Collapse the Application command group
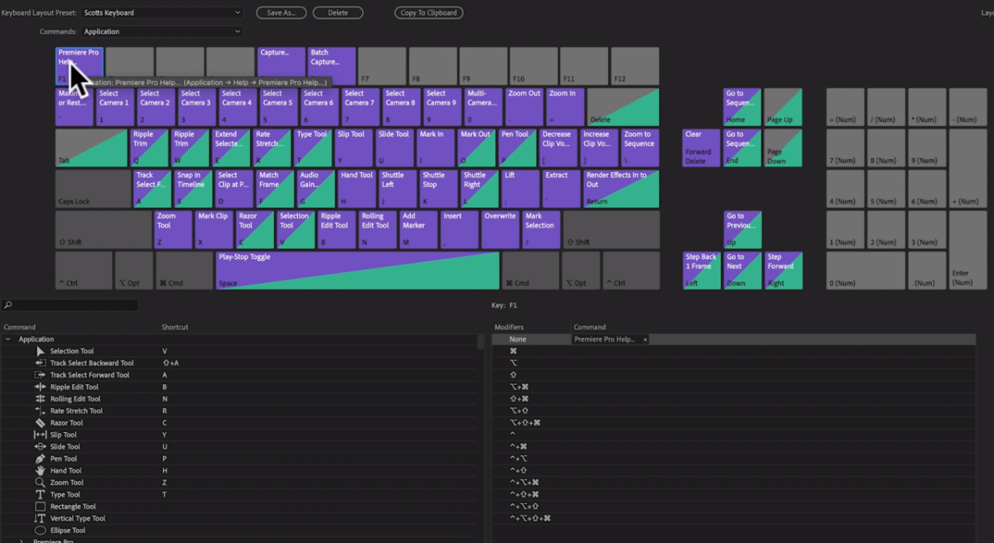Viewport: 994px width, 543px height. pyautogui.click(x=7, y=339)
